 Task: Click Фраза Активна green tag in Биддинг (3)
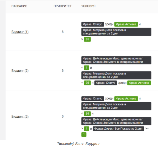coord(126,98)
